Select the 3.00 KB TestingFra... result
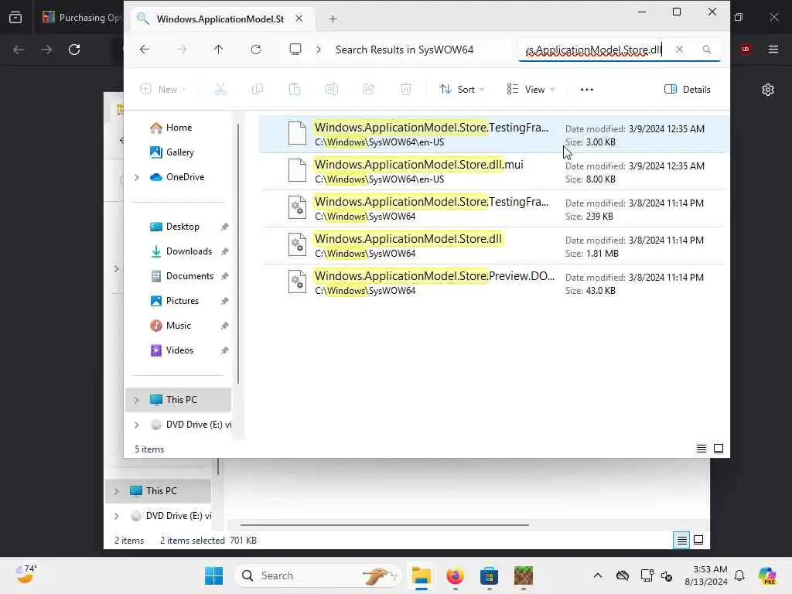 pos(493,135)
